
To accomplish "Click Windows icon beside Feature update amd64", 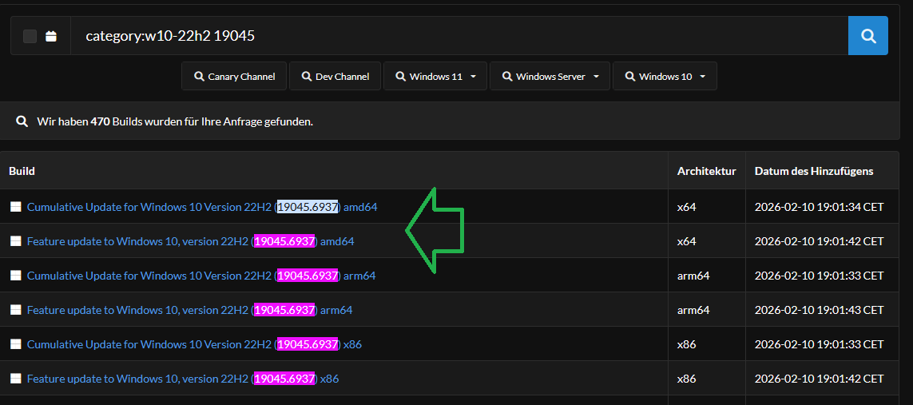I will click(16, 241).
